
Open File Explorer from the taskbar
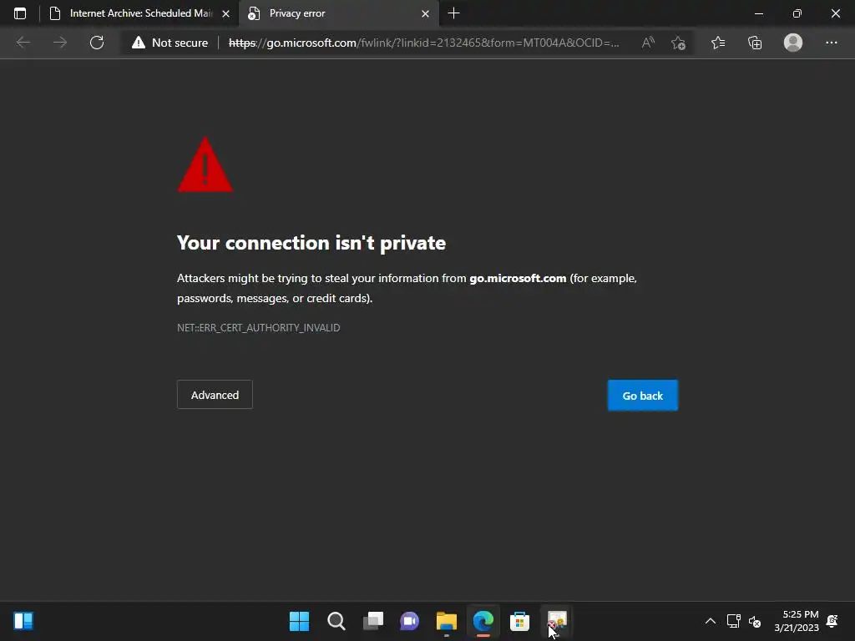(x=447, y=621)
